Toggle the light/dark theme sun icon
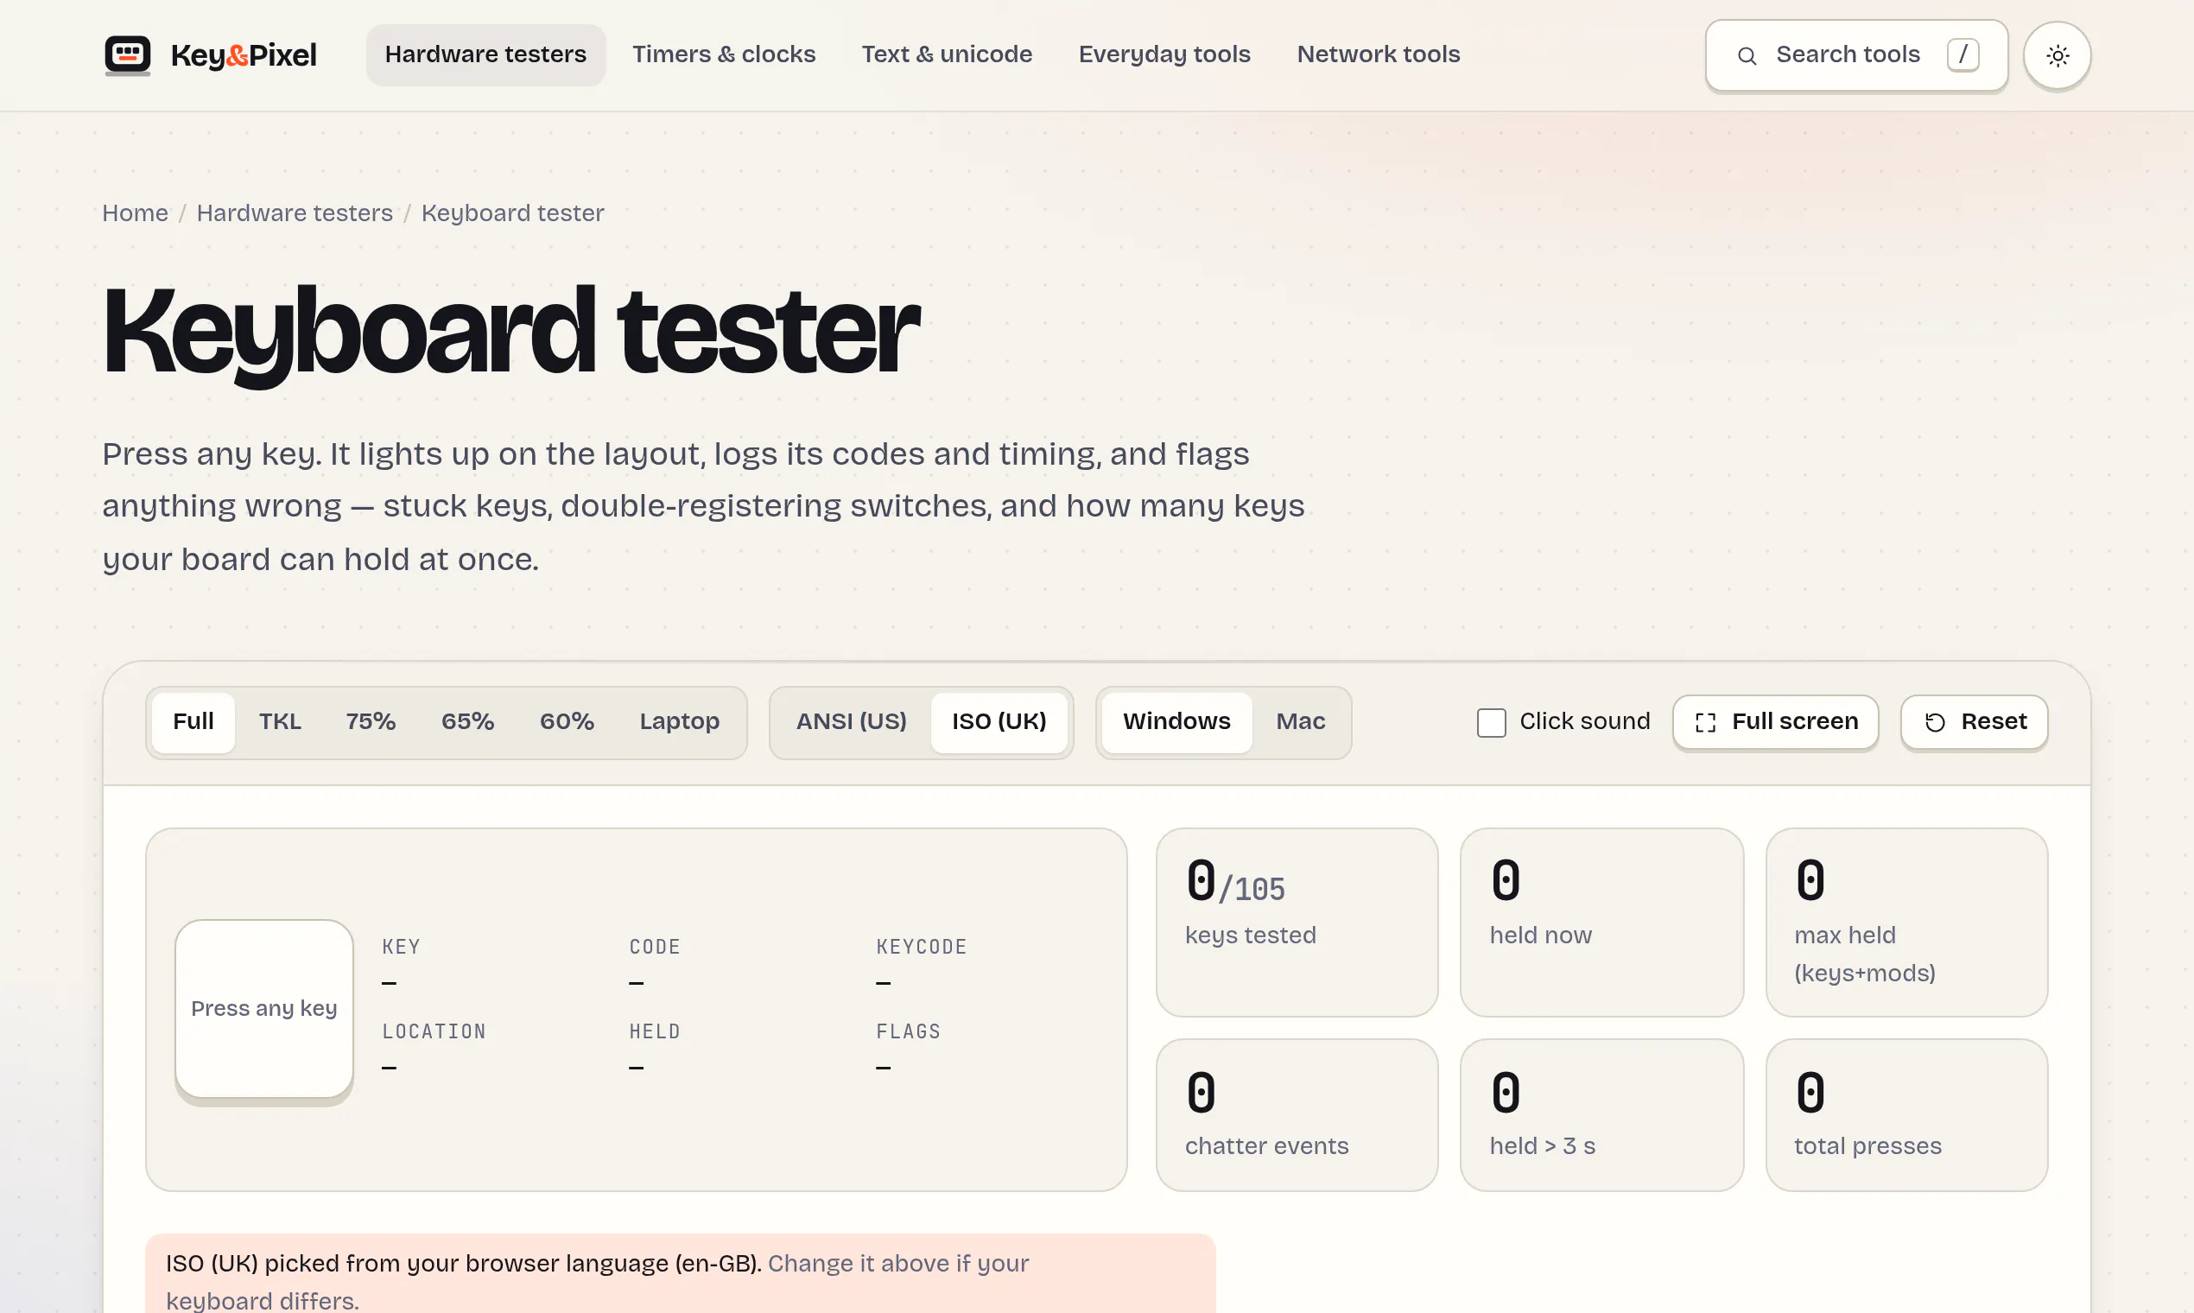Image resolution: width=2194 pixels, height=1313 pixels. [2057, 56]
